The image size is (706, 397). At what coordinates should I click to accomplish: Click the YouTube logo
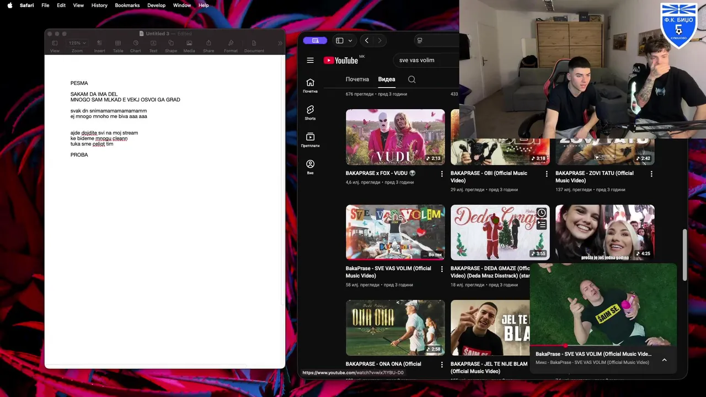pos(341,60)
